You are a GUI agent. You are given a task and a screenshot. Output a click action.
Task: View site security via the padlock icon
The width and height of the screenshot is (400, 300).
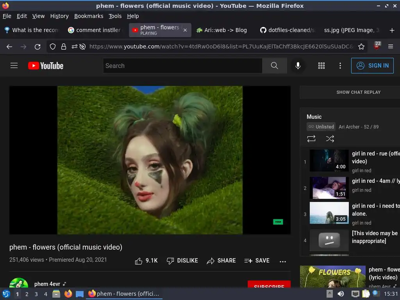64,46
